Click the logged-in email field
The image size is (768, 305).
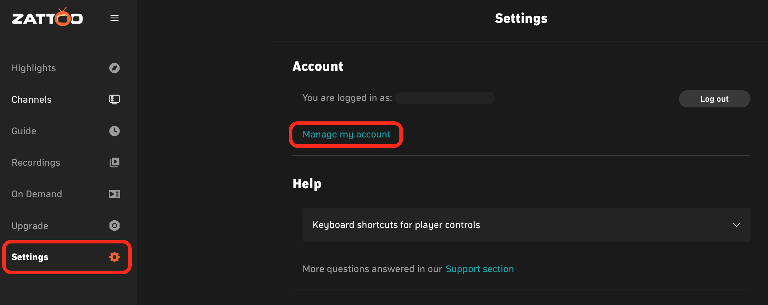(x=445, y=98)
